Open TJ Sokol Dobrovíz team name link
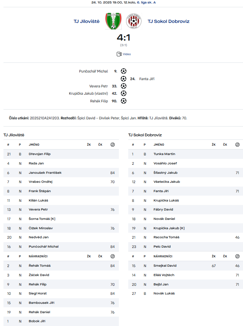Viewport: 243px width, 326px height. point(168,21)
